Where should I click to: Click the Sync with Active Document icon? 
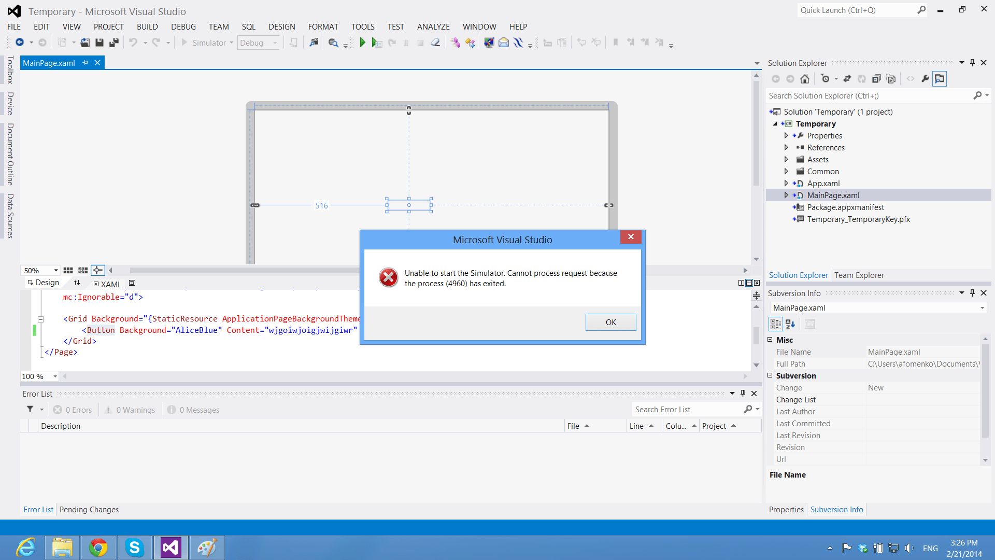[847, 79]
